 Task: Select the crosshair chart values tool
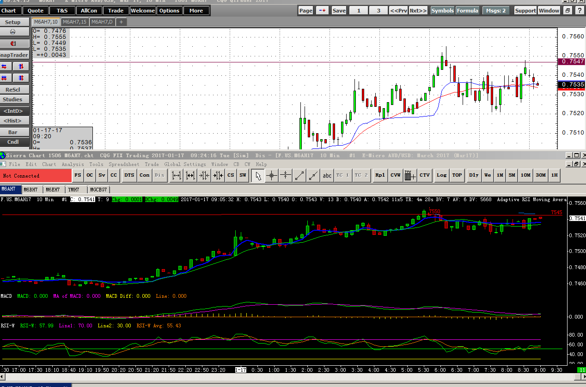coord(272,175)
